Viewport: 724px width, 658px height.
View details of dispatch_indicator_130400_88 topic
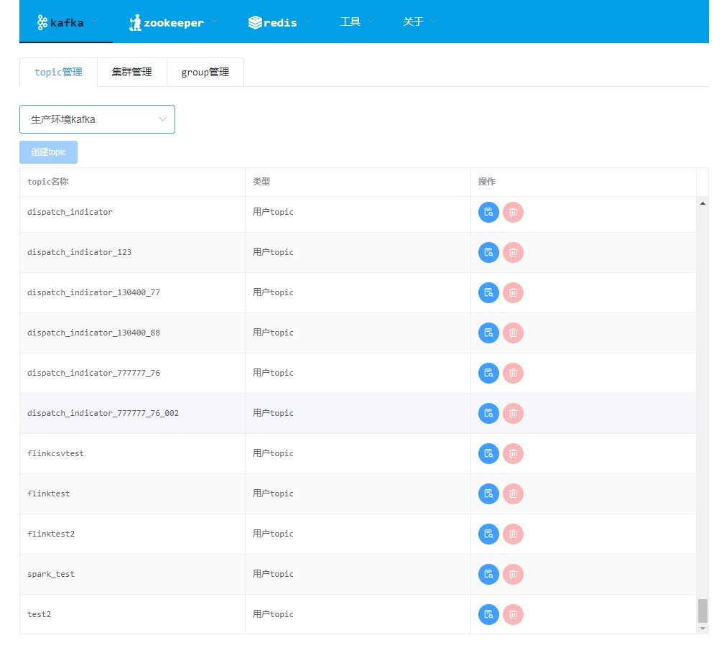click(x=488, y=333)
